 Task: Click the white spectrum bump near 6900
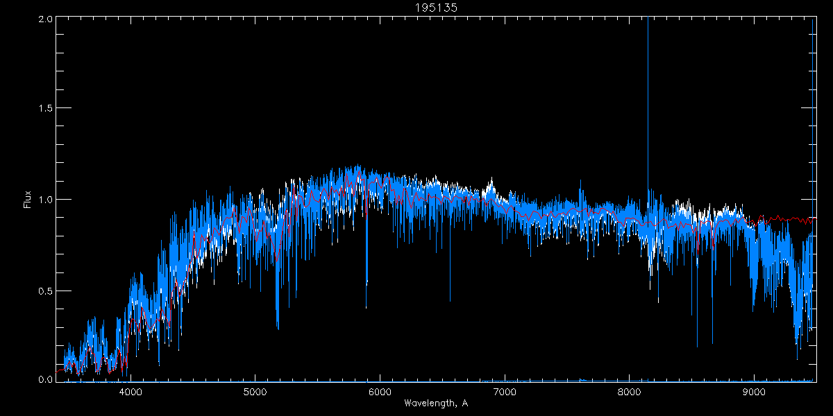[x=491, y=184]
